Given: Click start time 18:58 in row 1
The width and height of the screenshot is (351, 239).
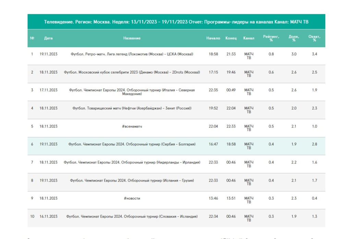Looking at the screenshot, I should click(213, 54).
